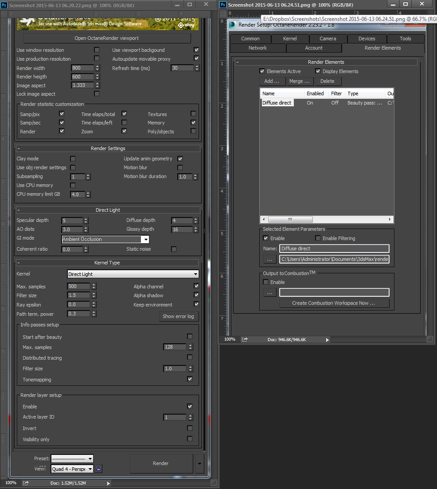The image size is (437, 489).
Task: Toggle the Elements Active checkbox
Action: click(262, 71)
